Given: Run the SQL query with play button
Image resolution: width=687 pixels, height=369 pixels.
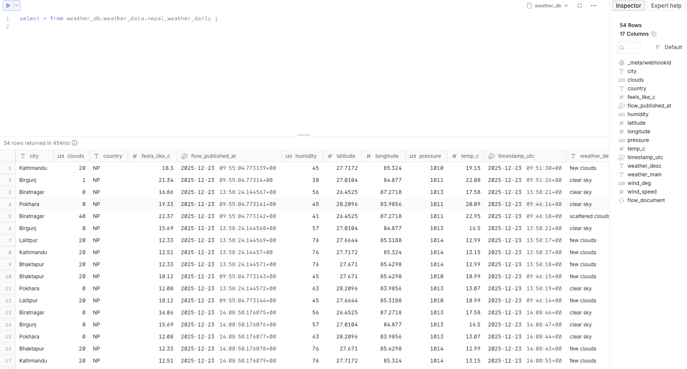Looking at the screenshot, I should [8, 6].
